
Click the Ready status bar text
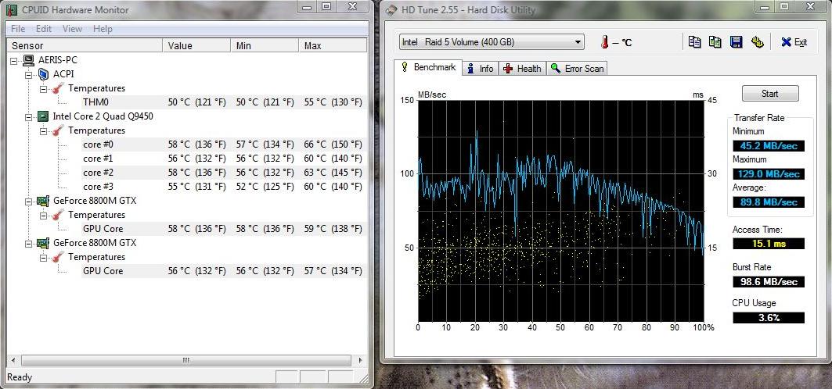(20, 377)
